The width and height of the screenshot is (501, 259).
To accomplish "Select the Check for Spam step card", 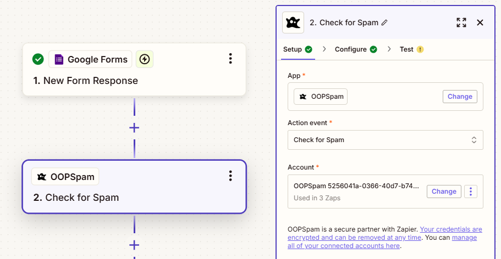I will (x=134, y=187).
